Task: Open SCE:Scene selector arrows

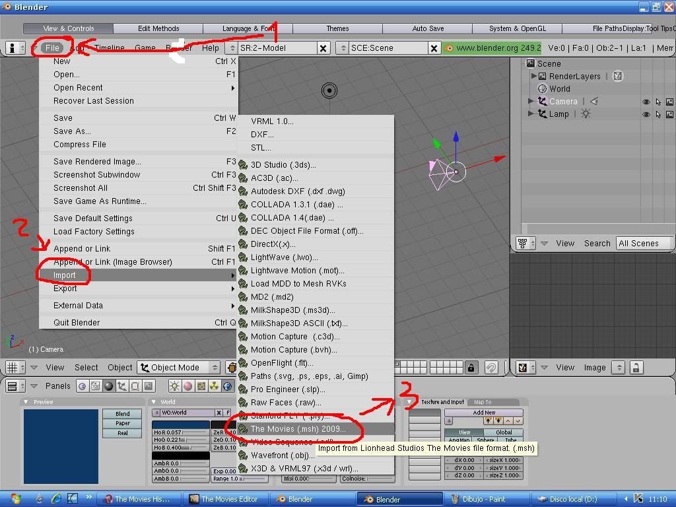Action: point(343,48)
